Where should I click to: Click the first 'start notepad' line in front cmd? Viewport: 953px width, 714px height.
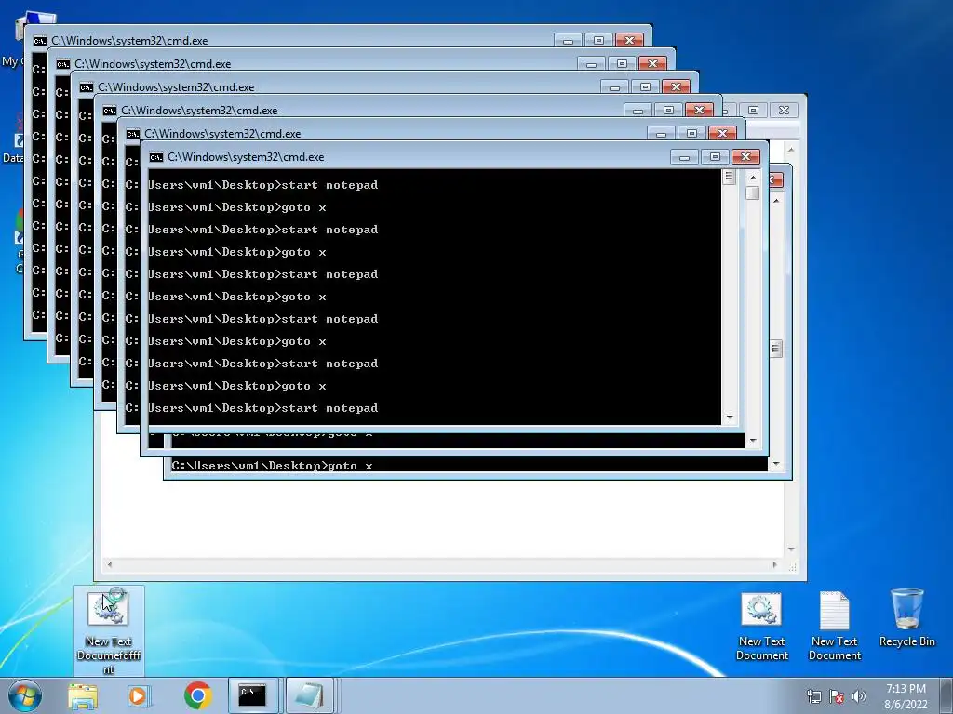pos(263,185)
